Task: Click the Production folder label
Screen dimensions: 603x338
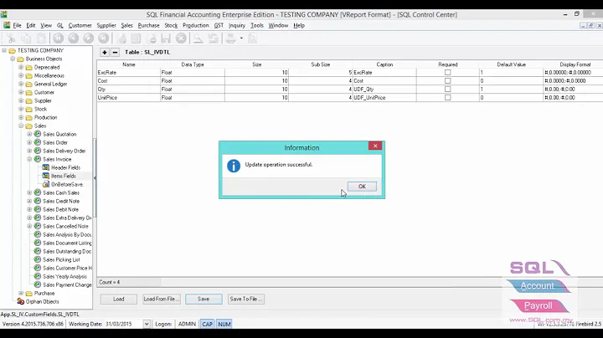Action: [46, 117]
